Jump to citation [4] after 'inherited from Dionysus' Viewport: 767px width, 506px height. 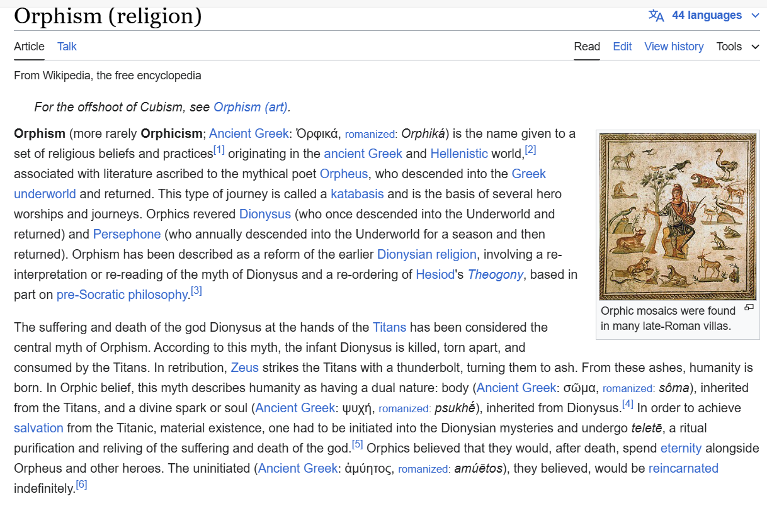(628, 404)
